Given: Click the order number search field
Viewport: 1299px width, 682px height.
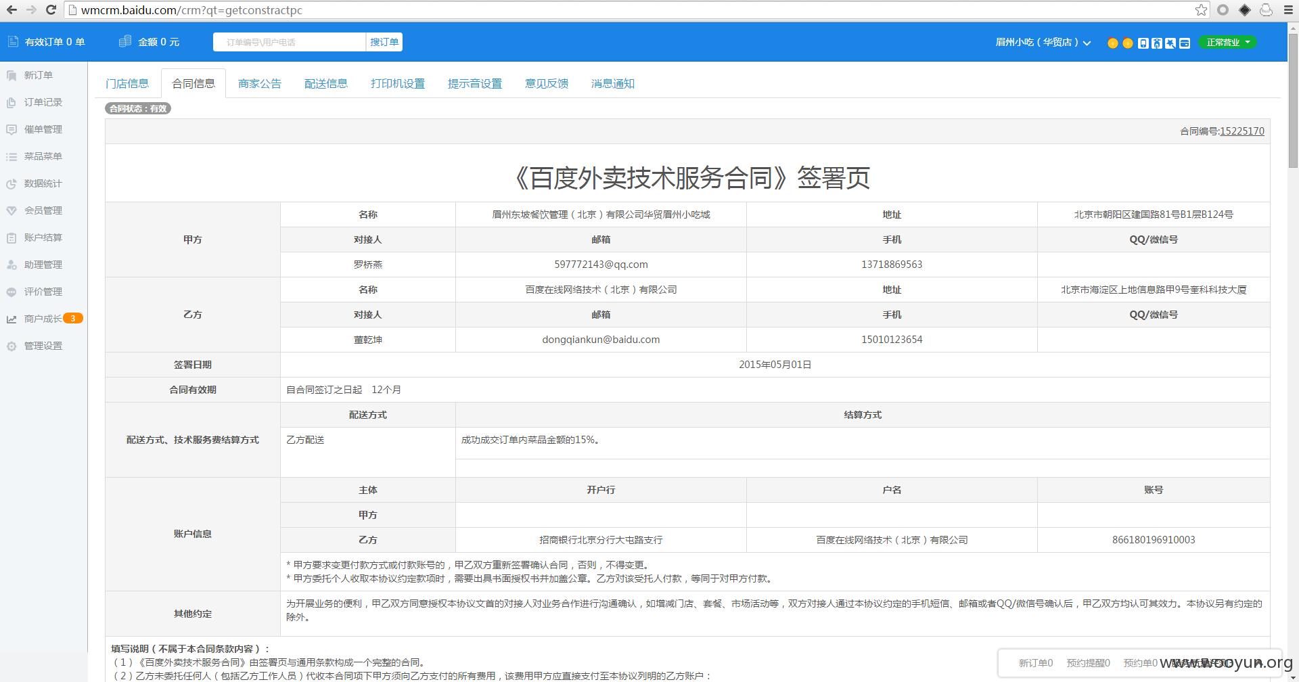Looking at the screenshot, I should click(290, 42).
